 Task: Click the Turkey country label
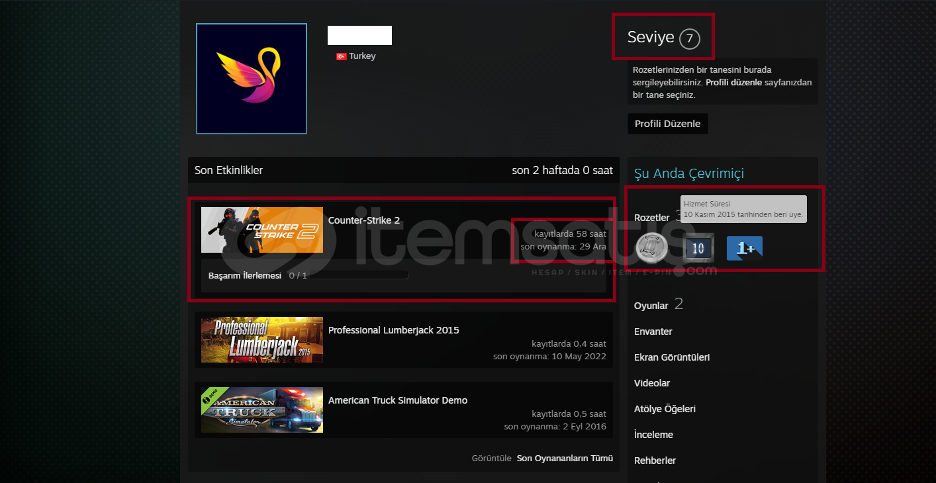[362, 56]
